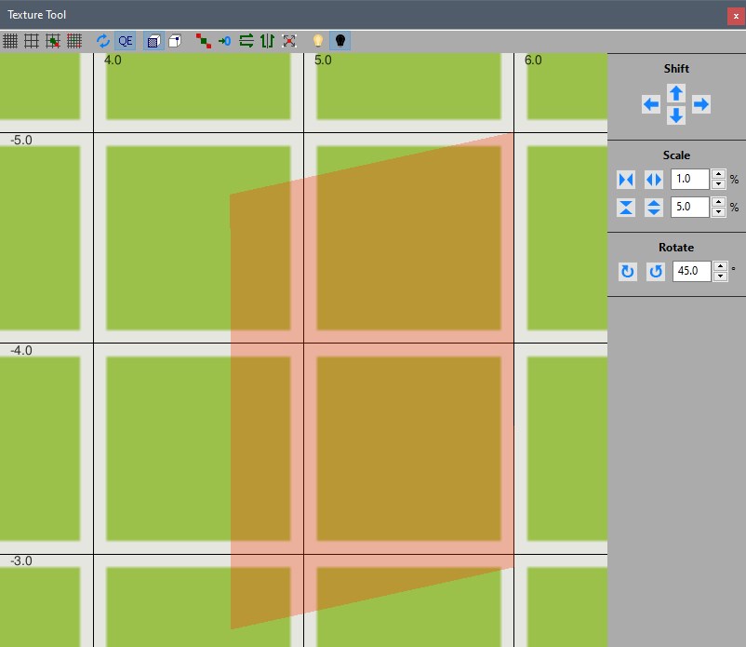Image resolution: width=746 pixels, height=647 pixels.
Task: Click the white cube vertex icon
Action: 175,41
